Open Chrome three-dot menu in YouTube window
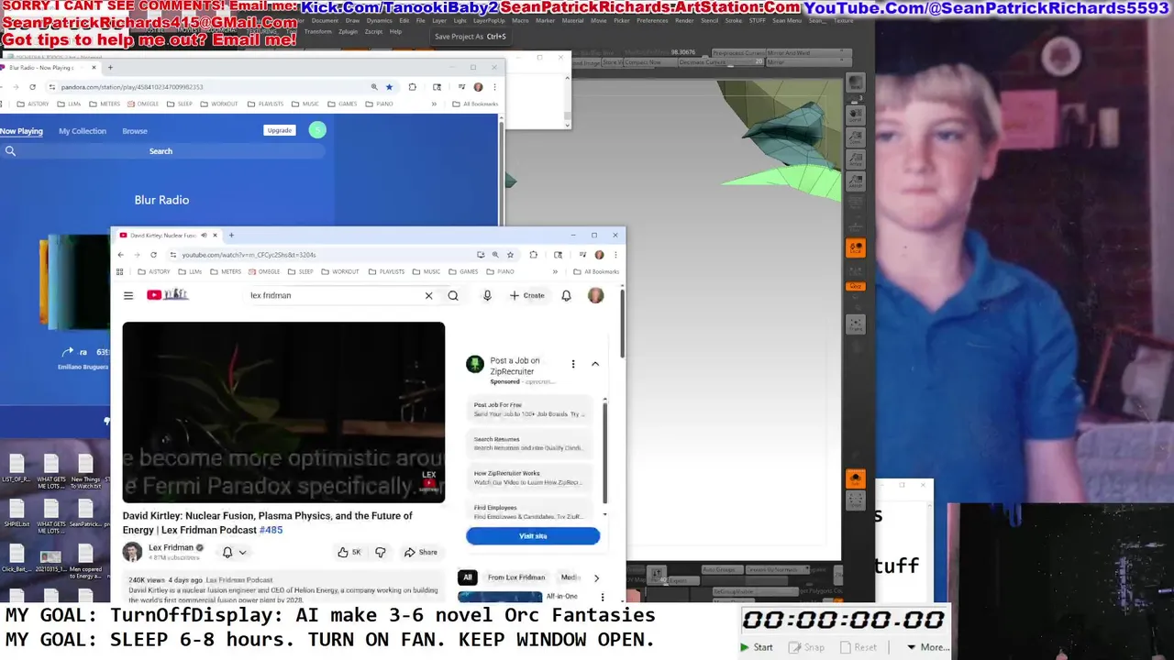Screen dimensions: 1174x660 coord(615,255)
